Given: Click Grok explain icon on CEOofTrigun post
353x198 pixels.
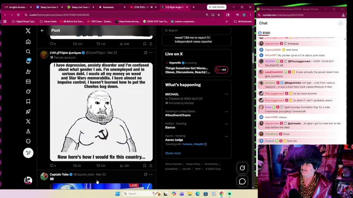Looking at the screenshot, I should [146, 53].
